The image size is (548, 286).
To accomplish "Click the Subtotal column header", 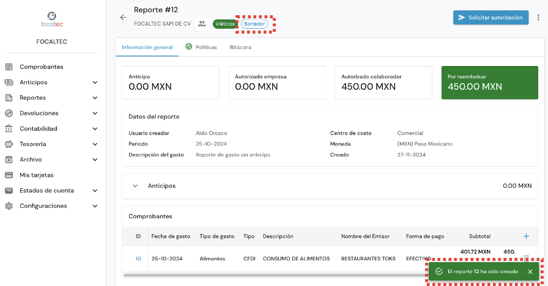I will pos(480,237).
